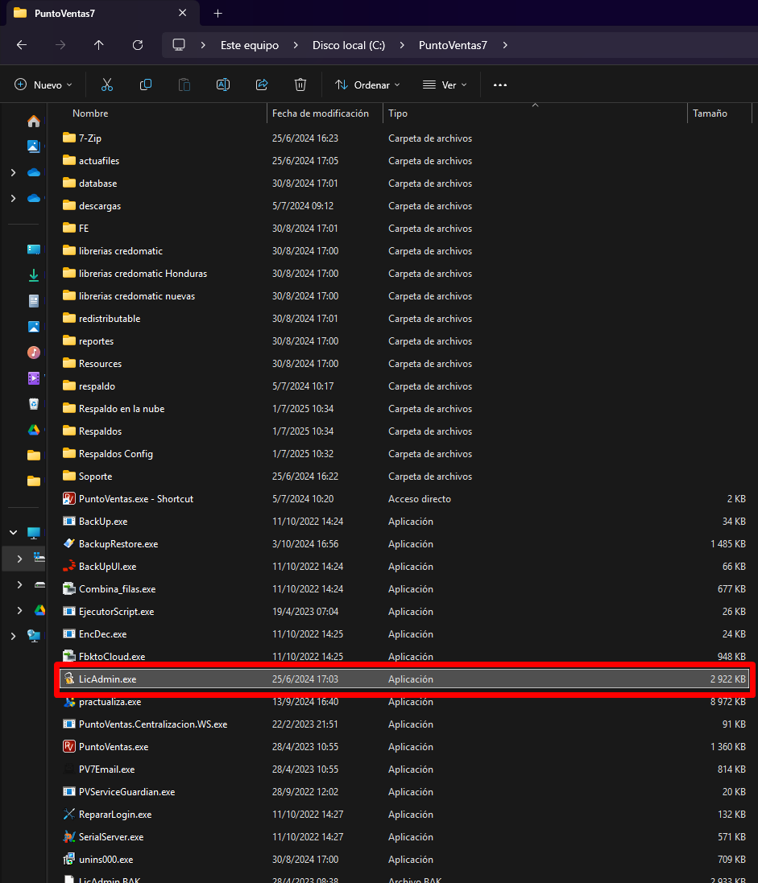Open Downloads green arrow icon in sidebar
This screenshot has height=883, width=758.
34,275
